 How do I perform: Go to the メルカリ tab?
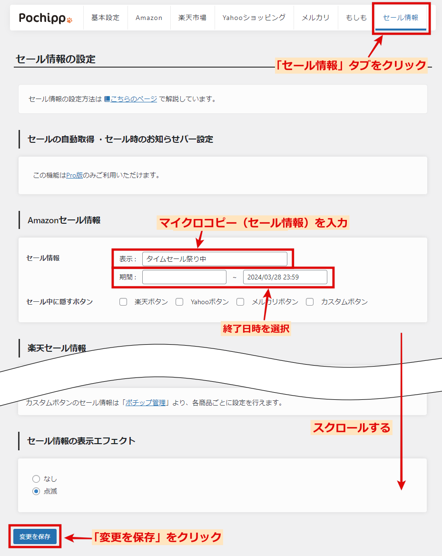[315, 18]
